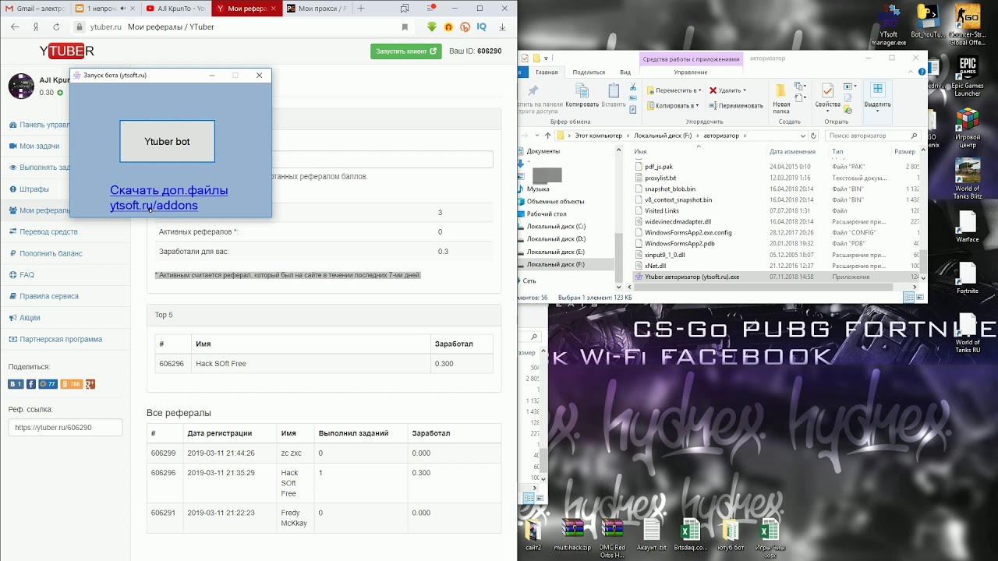This screenshot has width=998, height=561.
Task: Switch Explorer to details view mode
Action: [x=908, y=297]
